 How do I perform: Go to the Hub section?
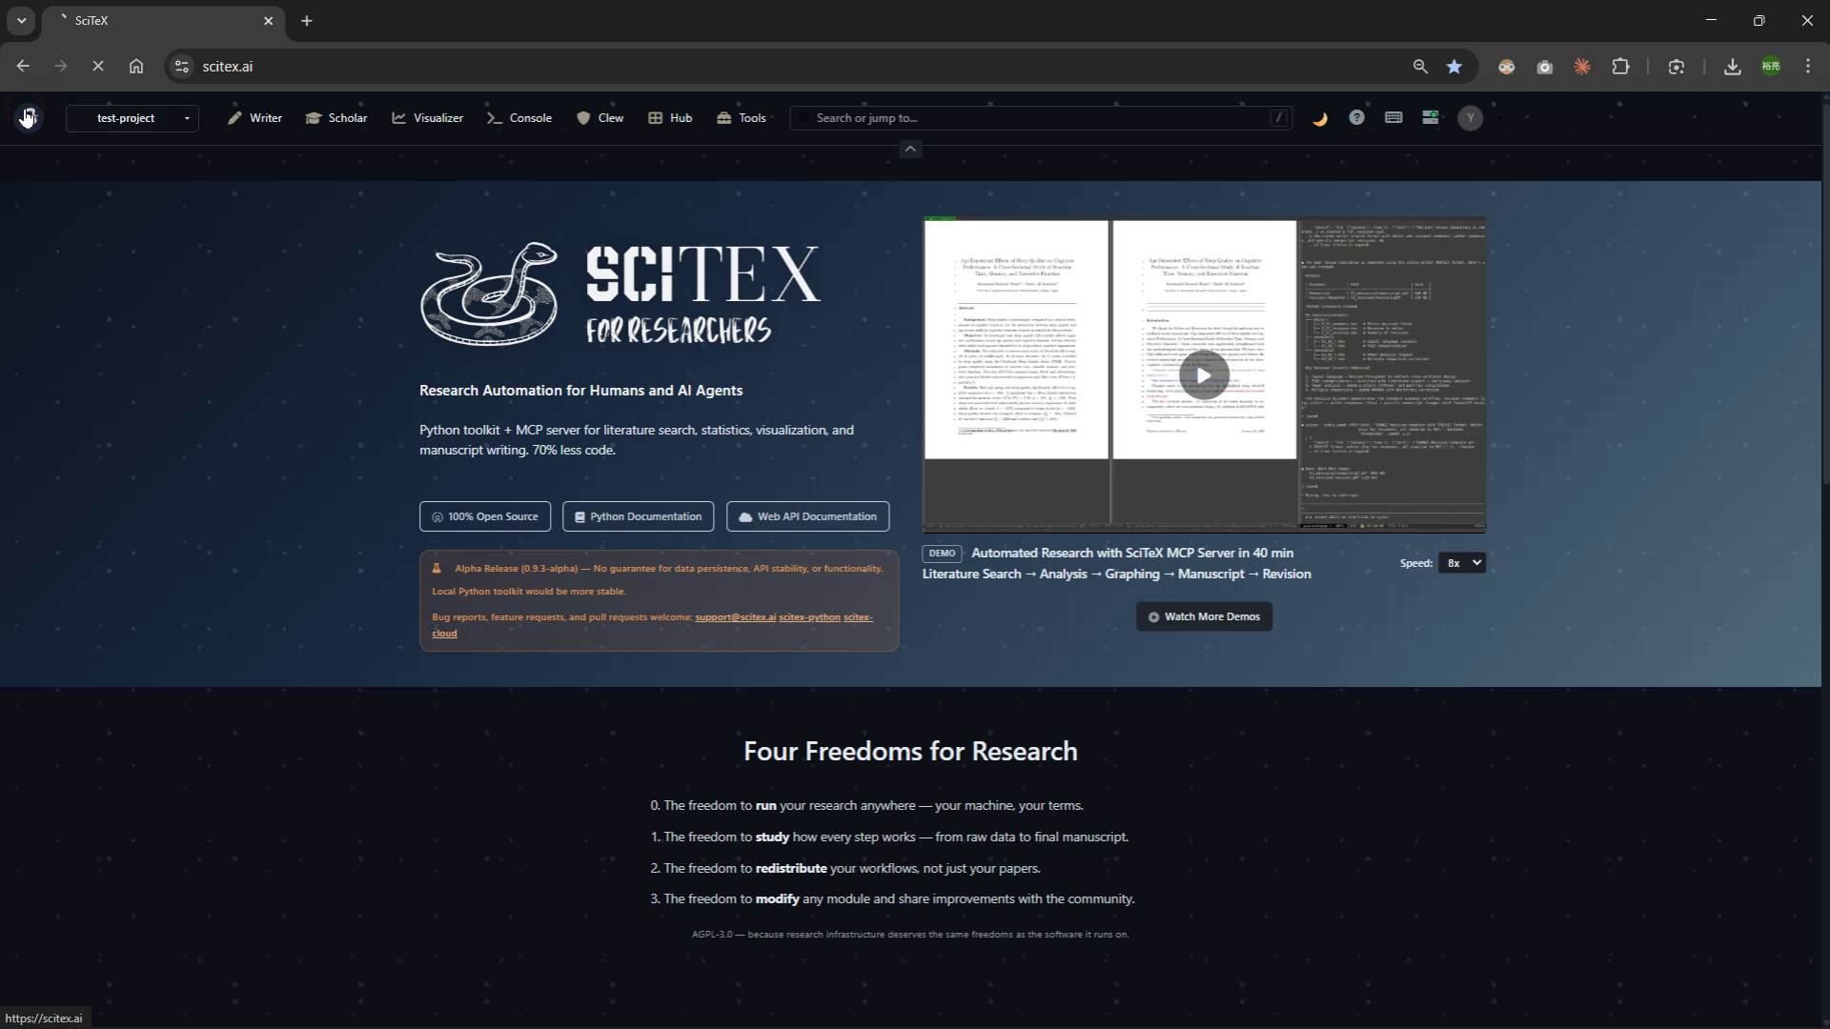(x=669, y=117)
